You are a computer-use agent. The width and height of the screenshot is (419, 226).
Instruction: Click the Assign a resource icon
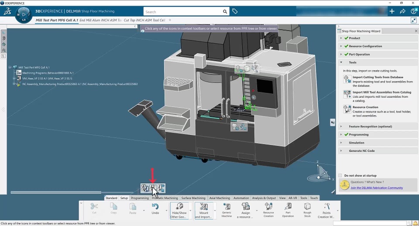[x=246, y=206]
